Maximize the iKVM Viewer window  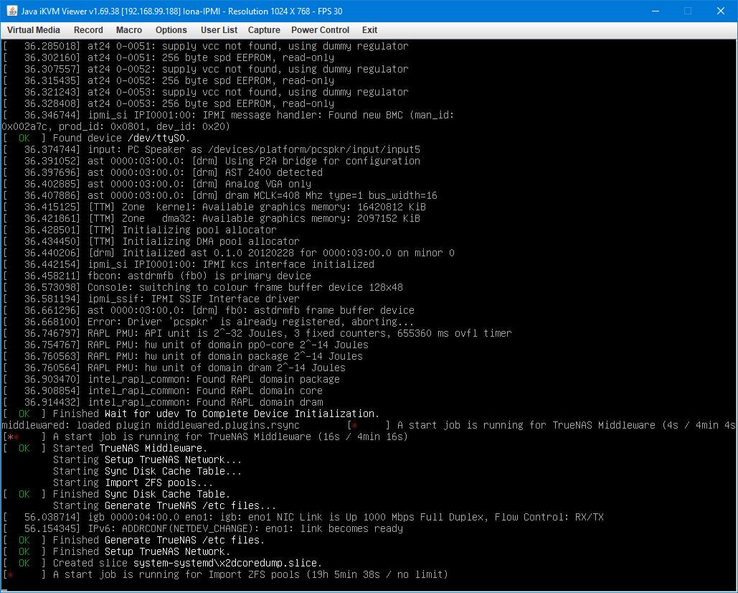[x=688, y=11]
